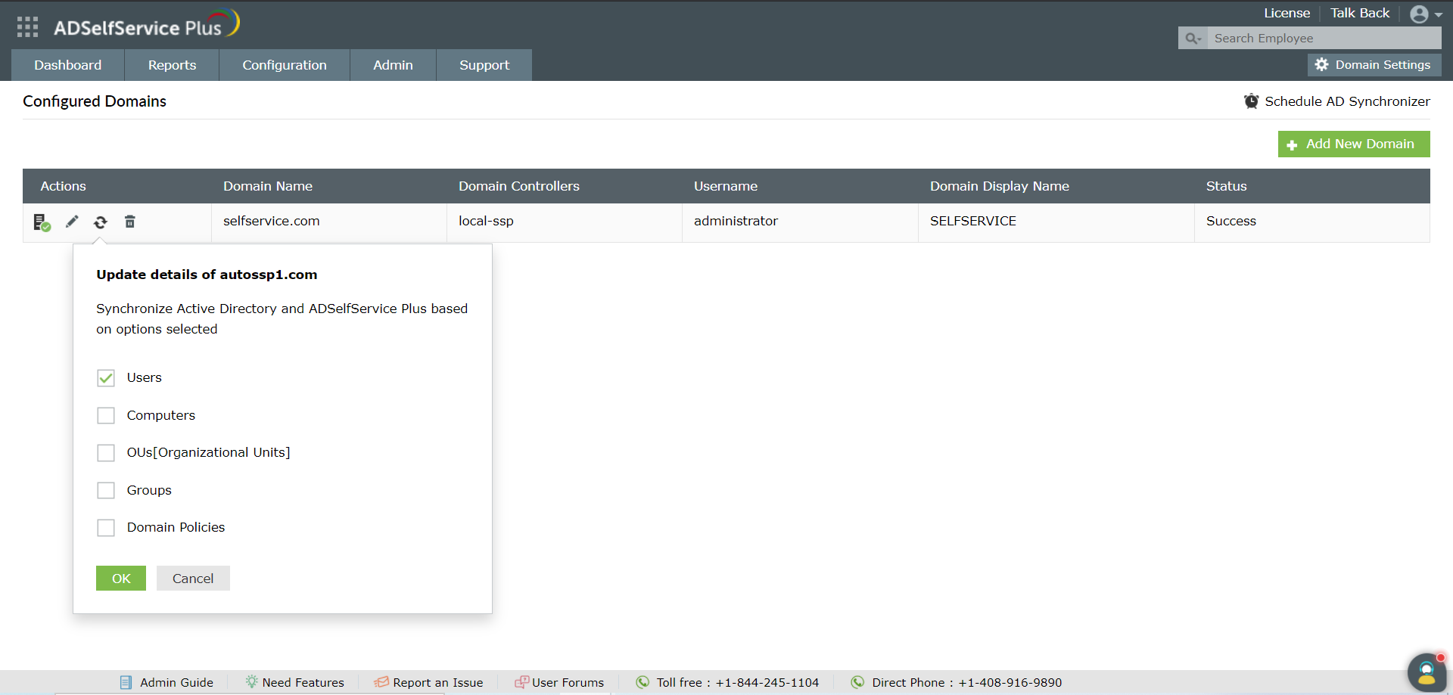Click the Username column header
The height and width of the screenshot is (695, 1453).
tap(726, 186)
